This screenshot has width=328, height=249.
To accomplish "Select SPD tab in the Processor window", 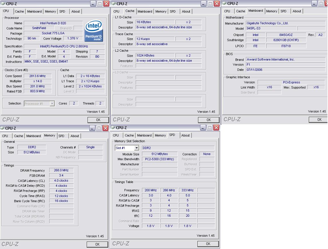I will (x=62, y=11).
